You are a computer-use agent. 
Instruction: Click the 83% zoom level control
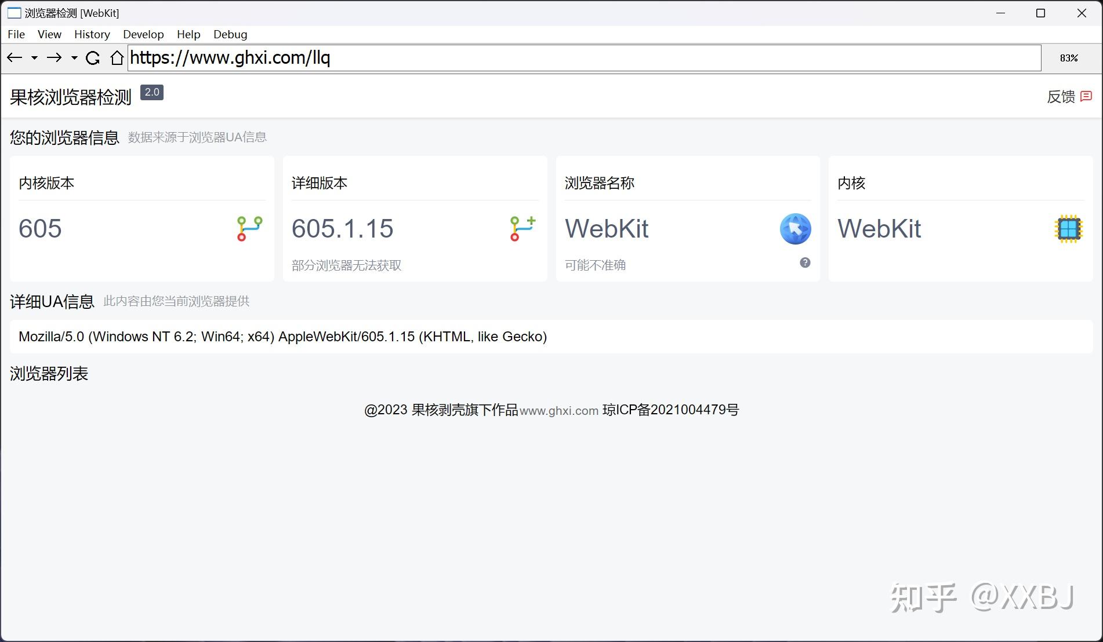coord(1069,58)
